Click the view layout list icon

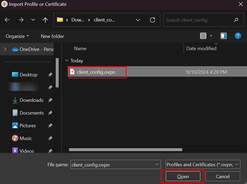pyautogui.click(x=203, y=36)
